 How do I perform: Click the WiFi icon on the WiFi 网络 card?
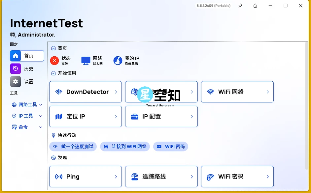click(x=211, y=92)
